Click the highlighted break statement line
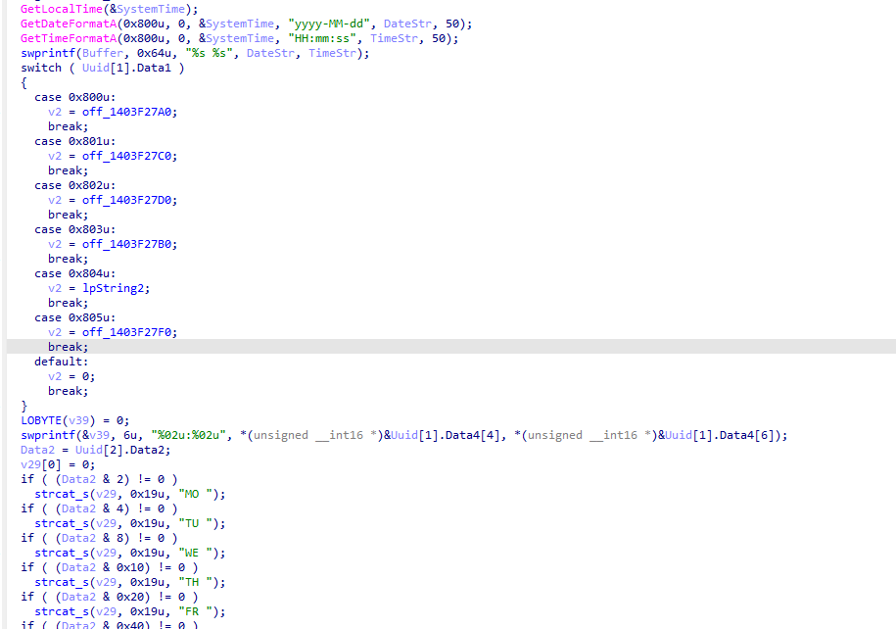The image size is (896, 629). point(451,347)
